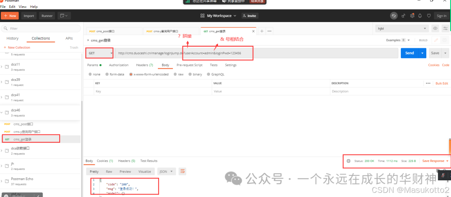Open the new window layout icon
This screenshot has height=197, width=451.
(64, 16)
